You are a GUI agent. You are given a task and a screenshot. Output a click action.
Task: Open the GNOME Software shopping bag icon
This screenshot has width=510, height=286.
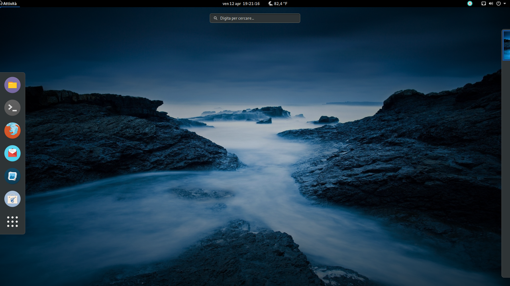point(12,199)
